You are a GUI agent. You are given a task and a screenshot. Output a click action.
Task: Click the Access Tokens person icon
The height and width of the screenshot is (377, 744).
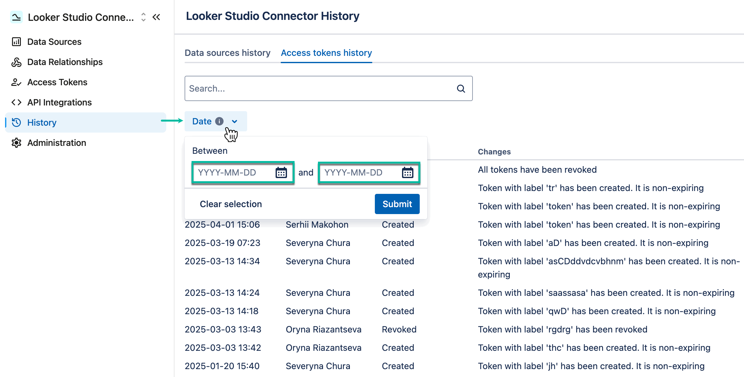coord(16,82)
